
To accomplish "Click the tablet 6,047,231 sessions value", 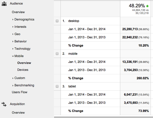I will pos(131,95).
